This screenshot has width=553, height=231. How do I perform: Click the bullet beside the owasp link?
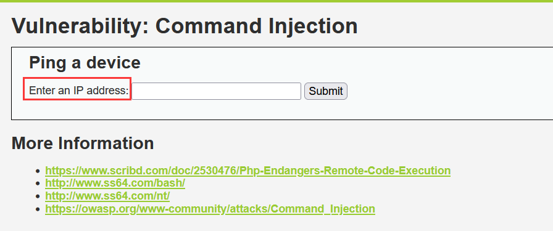(38, 209)
